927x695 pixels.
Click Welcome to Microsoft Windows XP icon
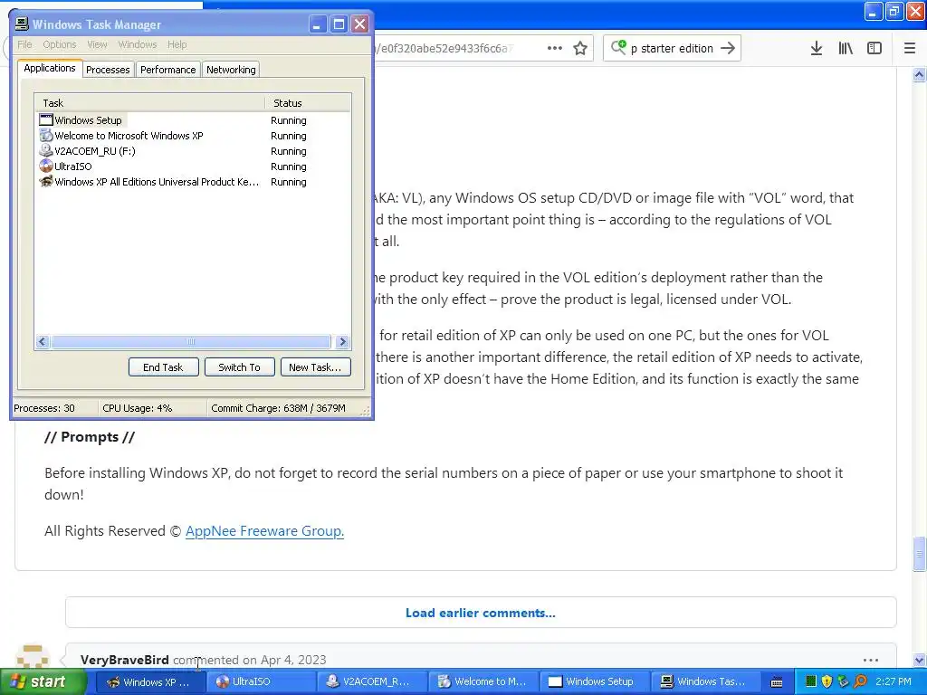(46, 136)
